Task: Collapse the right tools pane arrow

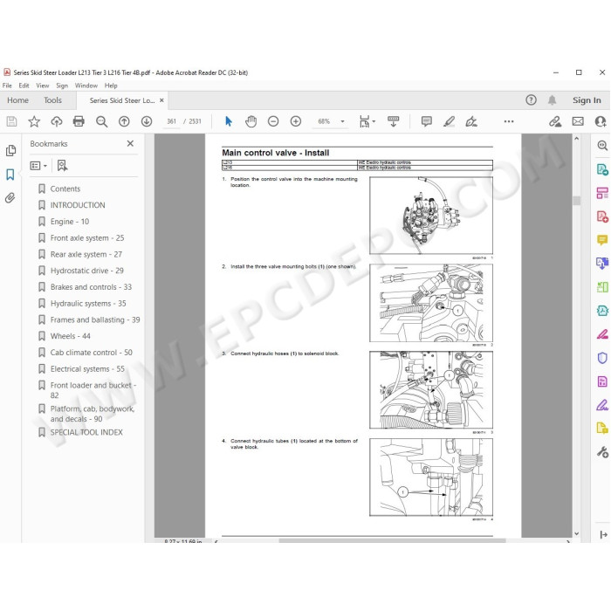Action: coord(603,534)
